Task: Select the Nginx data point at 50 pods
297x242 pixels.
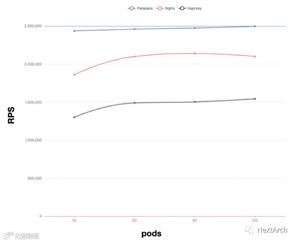Action: [134, 56]
